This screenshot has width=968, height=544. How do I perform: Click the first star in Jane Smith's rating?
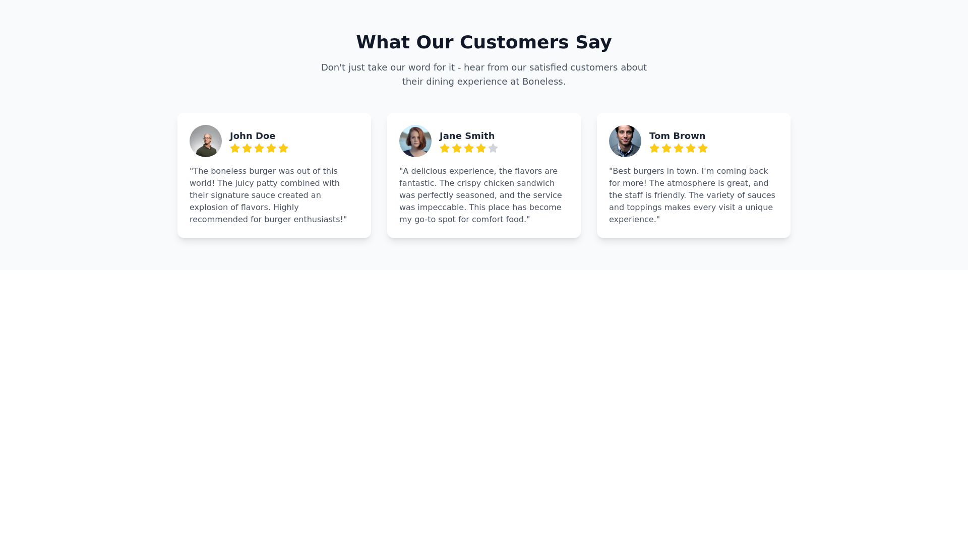[445, 148]
